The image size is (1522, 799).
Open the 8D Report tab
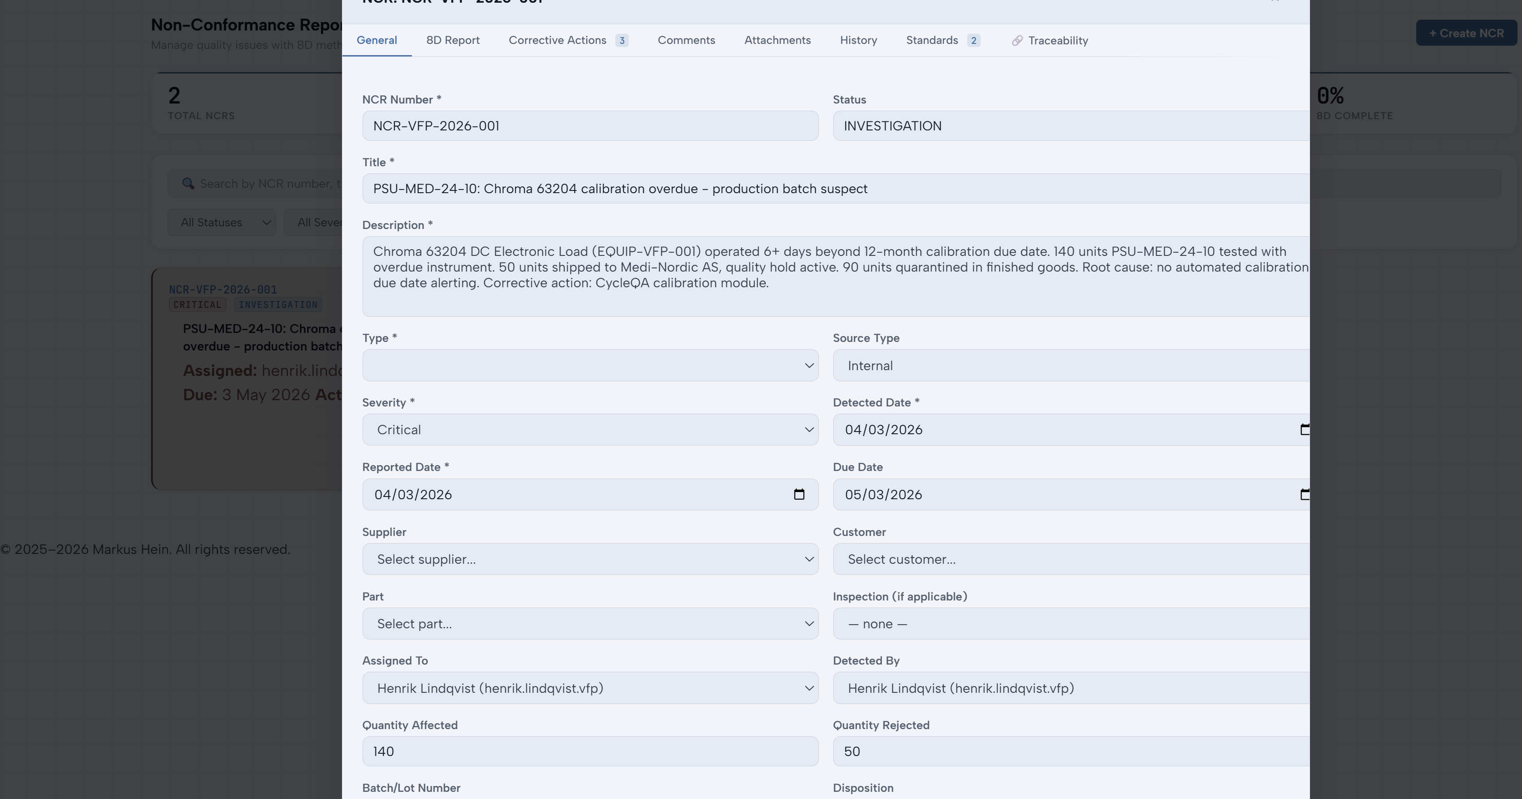453,40
